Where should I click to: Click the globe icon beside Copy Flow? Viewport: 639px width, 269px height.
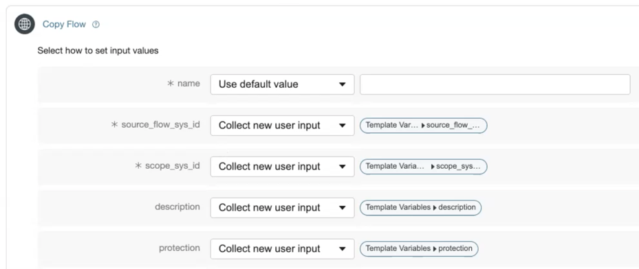tap(25, 24)
